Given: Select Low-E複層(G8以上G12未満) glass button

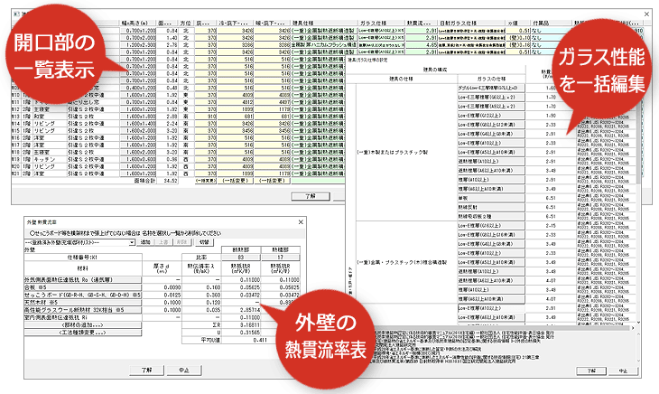Looking at the screenshot, I should pos(491,125).
